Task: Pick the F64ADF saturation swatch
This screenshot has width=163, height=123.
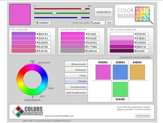Action: click(72, 38)
